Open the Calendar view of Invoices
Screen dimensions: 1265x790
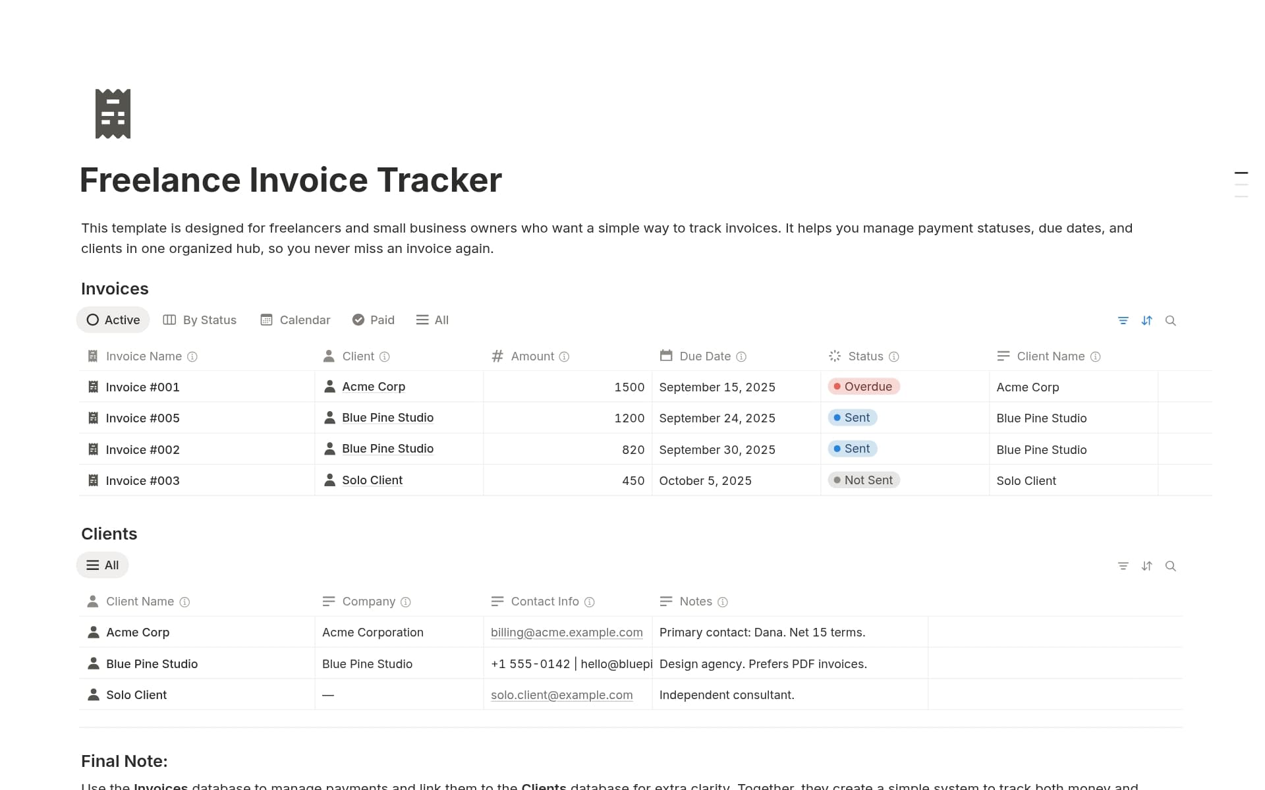pyautogui.click(x=295, y=320)
